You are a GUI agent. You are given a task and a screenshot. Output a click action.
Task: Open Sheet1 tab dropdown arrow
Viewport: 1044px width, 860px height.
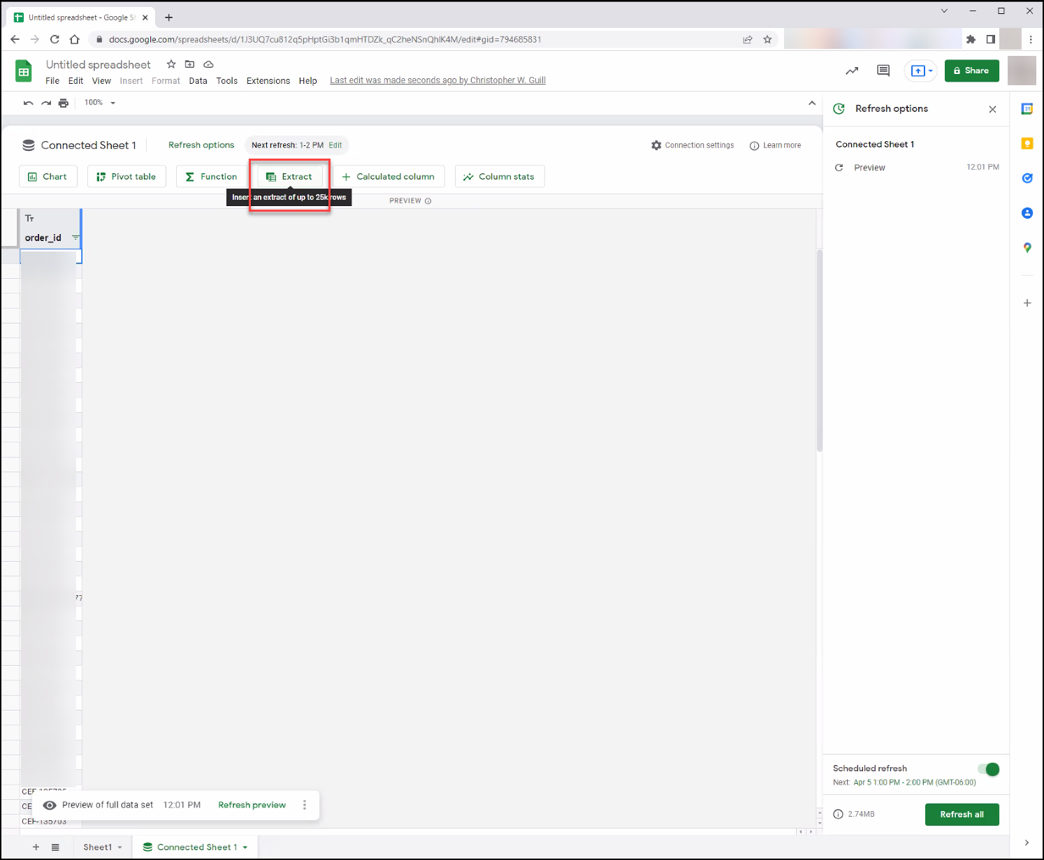(x=120, y=847)
